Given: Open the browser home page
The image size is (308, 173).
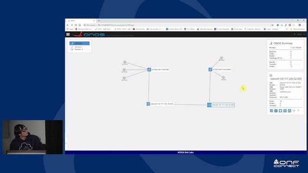Looking at the screenshot, I should 80,25.
